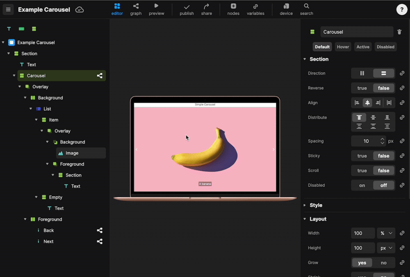Collapse the Overlay layer in the tree
410x277 pixels.
click(x=19, y=86)
